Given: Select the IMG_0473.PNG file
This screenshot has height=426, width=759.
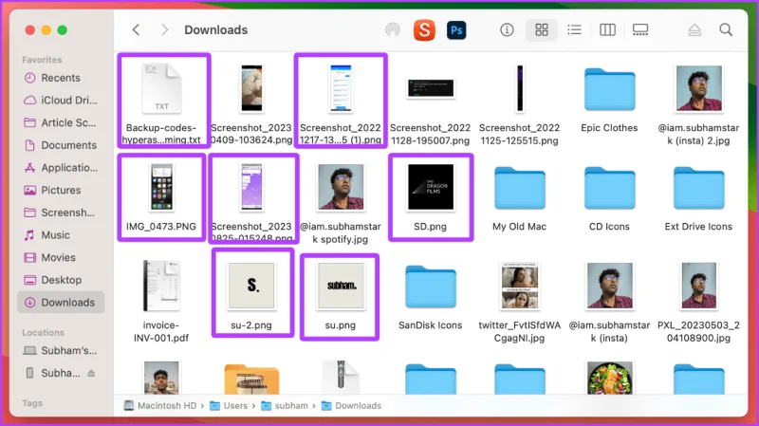Looking at the screenshot, I should [161, 187].
